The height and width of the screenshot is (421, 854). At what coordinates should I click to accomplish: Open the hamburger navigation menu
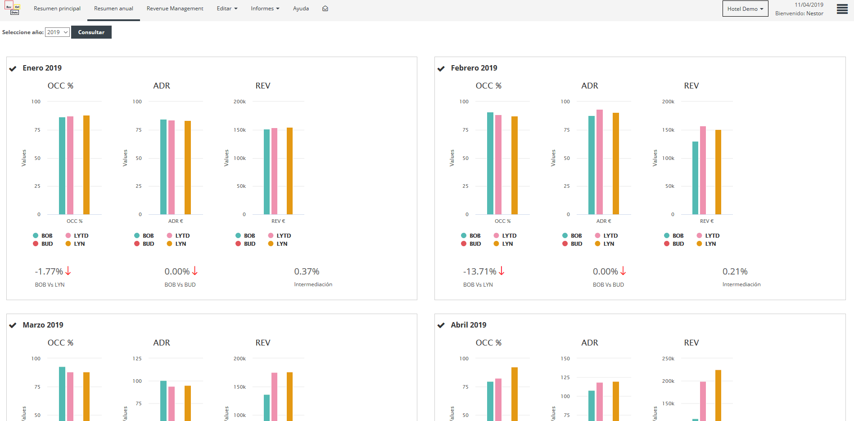(x=842, y=9)
